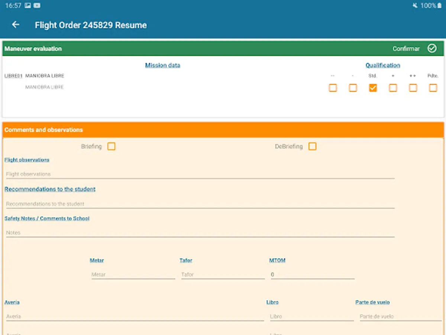Tap the Parte de vuelo heading
446x335 pixels.
coord(372,302)
